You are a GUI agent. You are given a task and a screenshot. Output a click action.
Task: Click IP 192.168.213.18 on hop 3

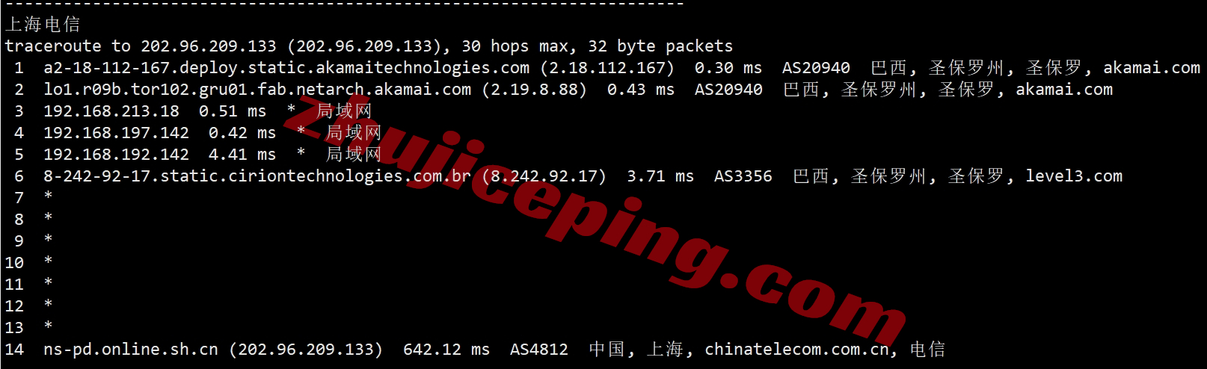pyautogui.click(x=111, y=111)
